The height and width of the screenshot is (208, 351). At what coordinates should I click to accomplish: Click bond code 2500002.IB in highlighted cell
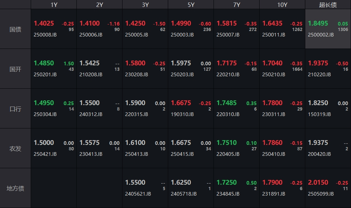pos(321,35)
